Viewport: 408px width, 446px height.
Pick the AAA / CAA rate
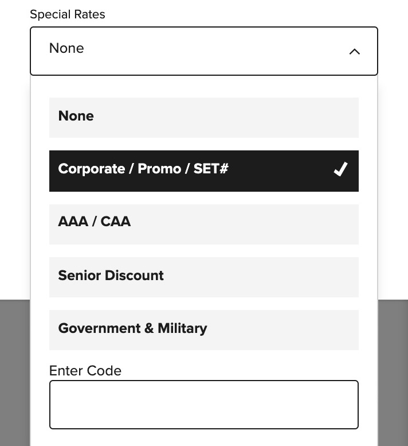204,224
